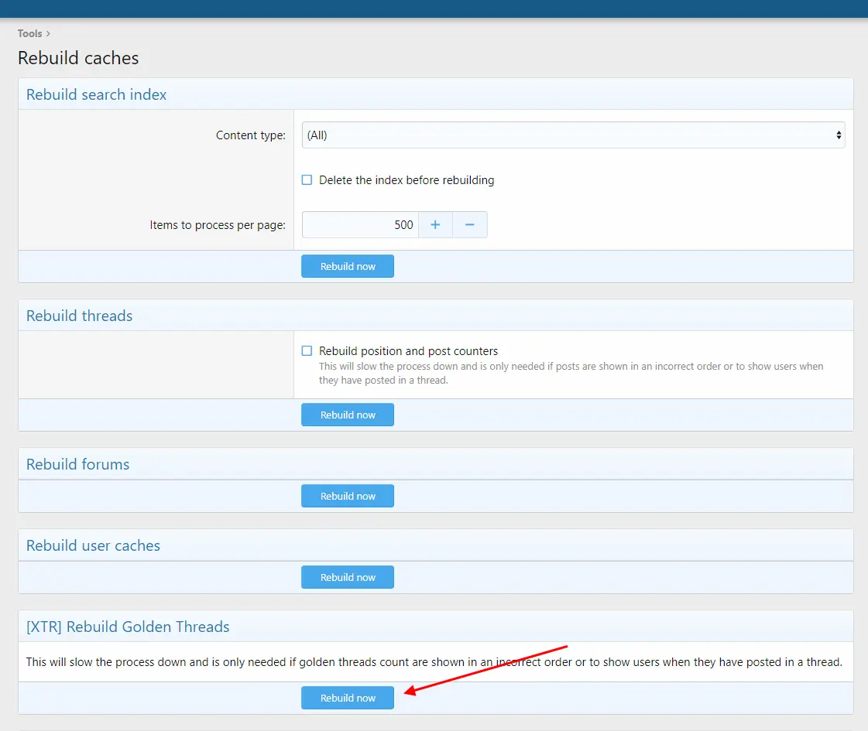Open the Content type dropdown
The height and width of the screenshot is (731, 868).
[573, 135]
